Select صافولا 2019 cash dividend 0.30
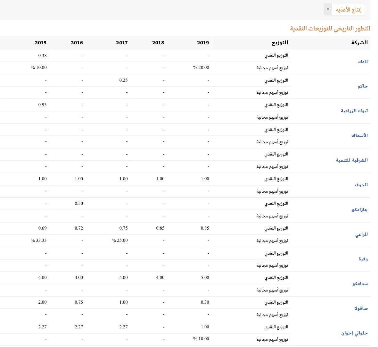Image resolution: width=378 pixels, height=347 pixels. (205, 302)
